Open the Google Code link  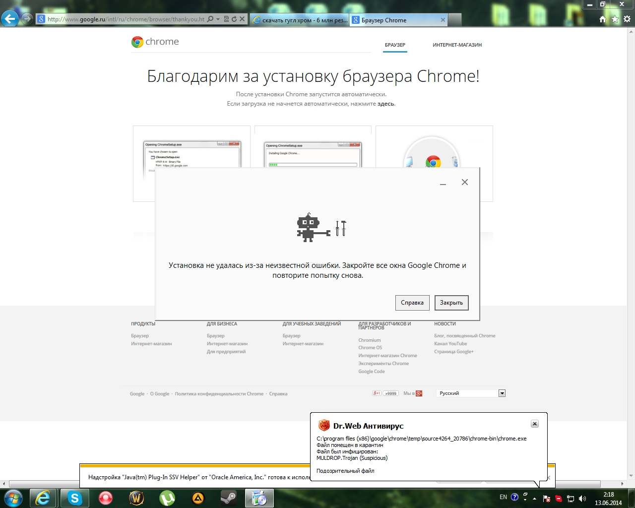click(x=372, y=372)
